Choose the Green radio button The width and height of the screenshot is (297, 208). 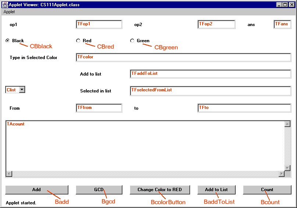[x=132, y=41]
